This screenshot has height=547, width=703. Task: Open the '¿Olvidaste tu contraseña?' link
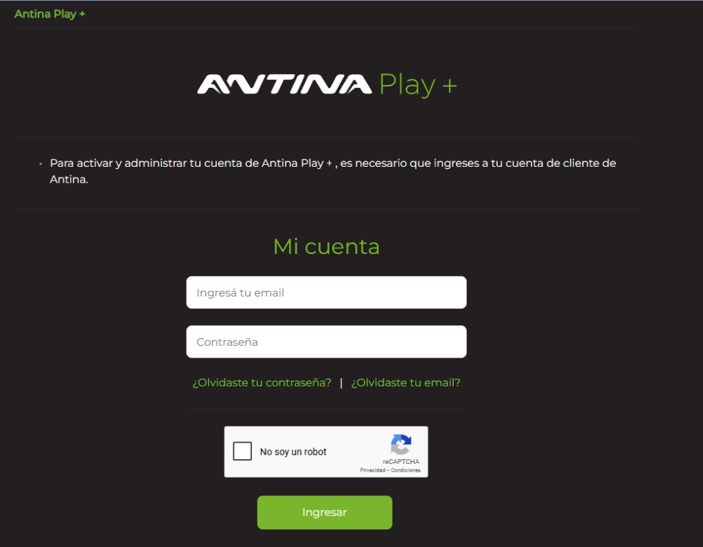coord(262,383)
